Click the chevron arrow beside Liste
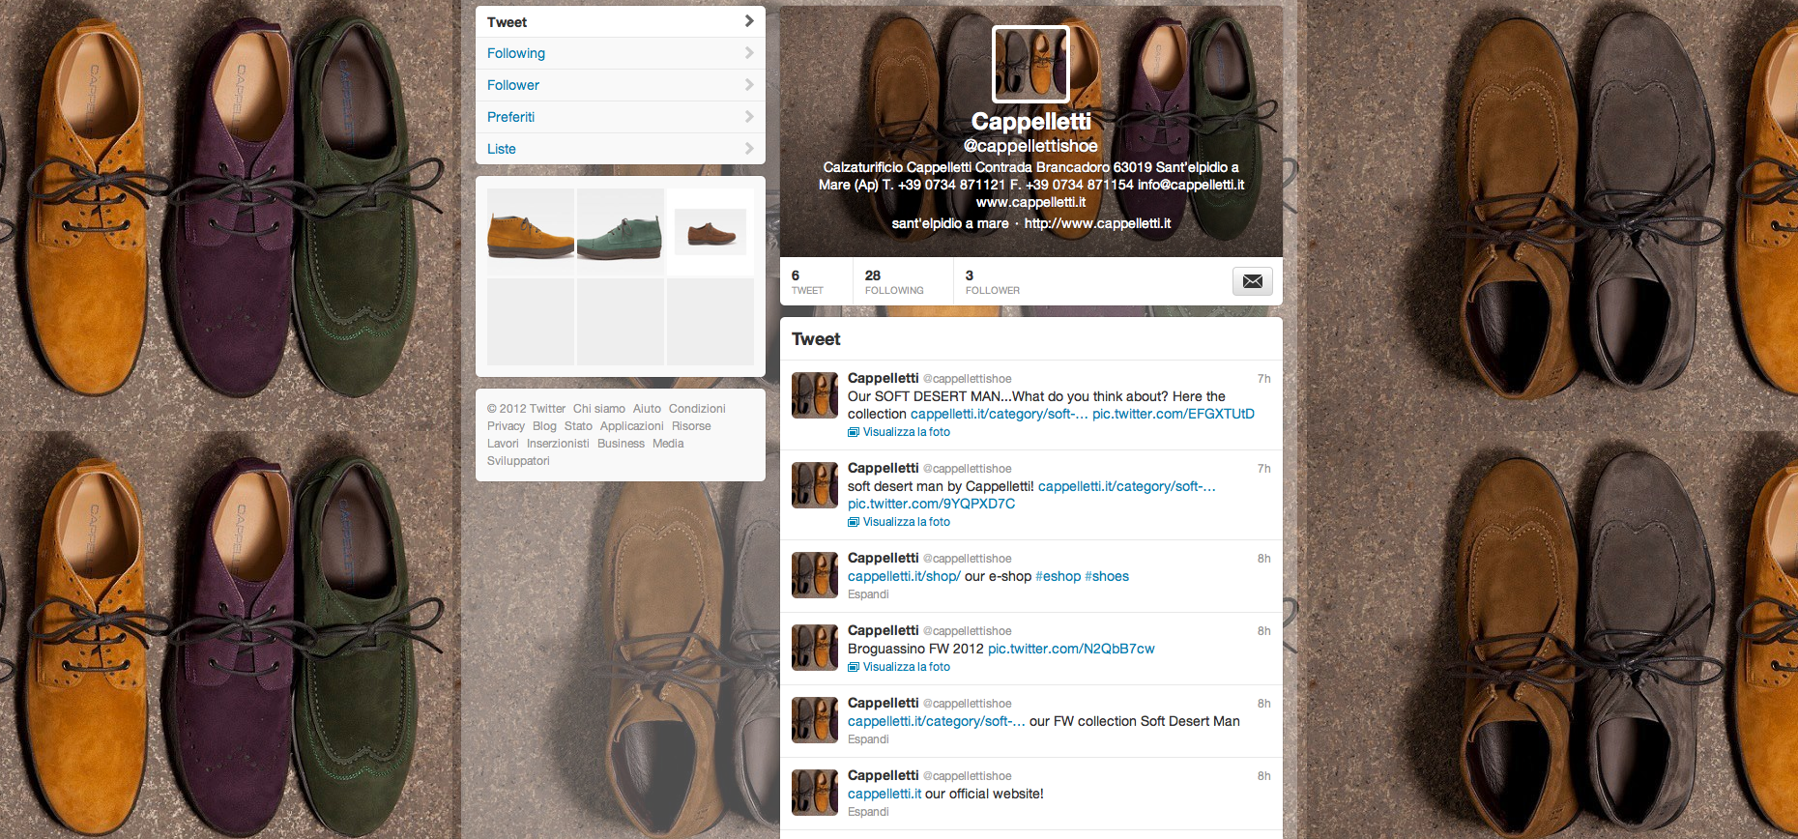 [749, 149]
